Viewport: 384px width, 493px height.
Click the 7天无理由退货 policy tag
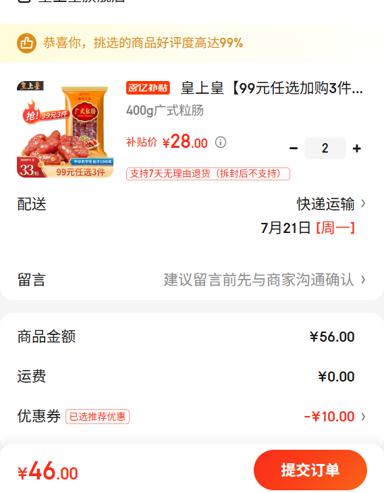tap(208, 174)
